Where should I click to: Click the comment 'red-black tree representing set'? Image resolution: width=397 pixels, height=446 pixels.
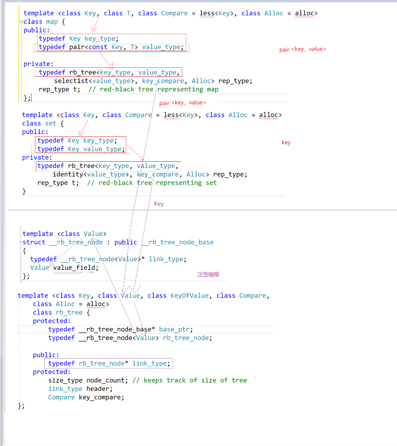coord(158,183)
